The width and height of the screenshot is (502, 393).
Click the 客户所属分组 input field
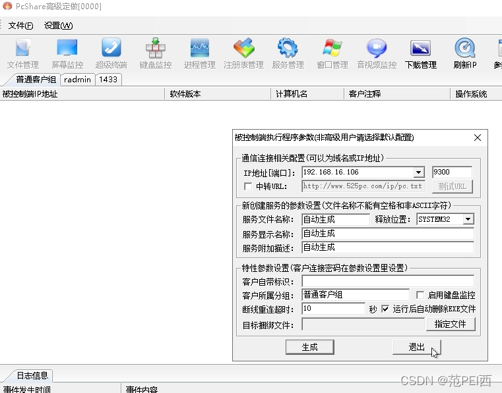(356, 295)
